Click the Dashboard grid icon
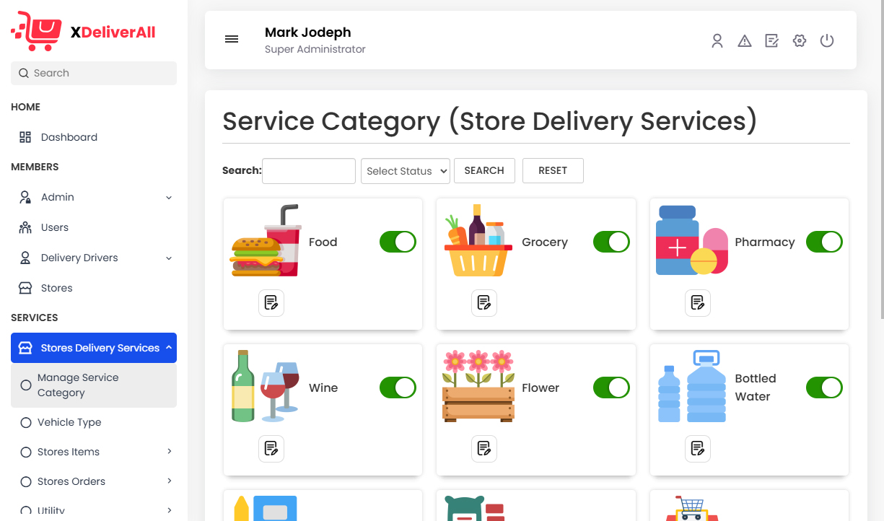This screenshot has width=884, height=521. (x=25, y=137)
